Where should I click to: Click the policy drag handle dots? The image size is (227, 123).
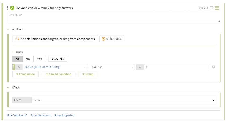click(x=8, y=8)
